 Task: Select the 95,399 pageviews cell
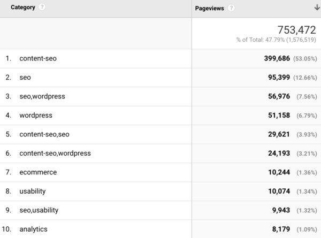(275, 78)
